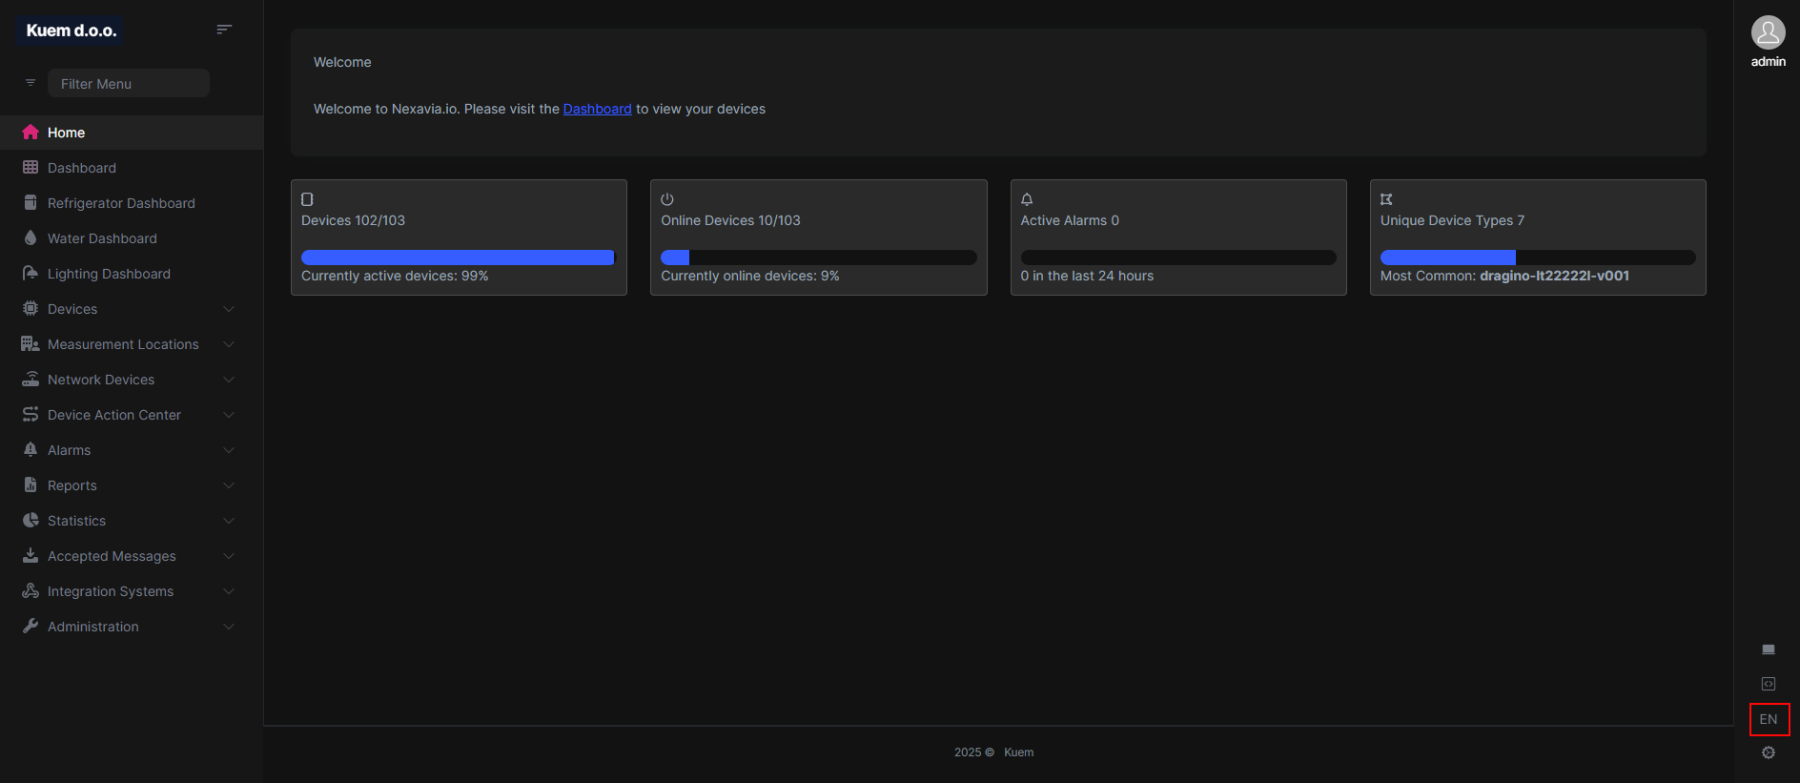Toggle the display theme monitor icon
1800x783 pixels.
click(x=1769, y=649)
